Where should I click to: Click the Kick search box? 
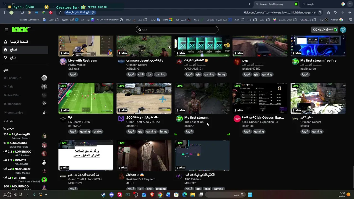[x=177, y=30]
